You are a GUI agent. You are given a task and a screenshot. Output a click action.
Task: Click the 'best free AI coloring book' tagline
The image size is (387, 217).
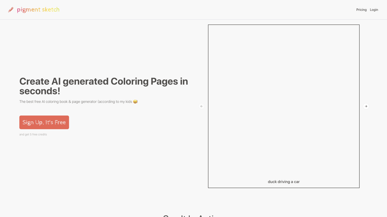[x=79, y=102]
